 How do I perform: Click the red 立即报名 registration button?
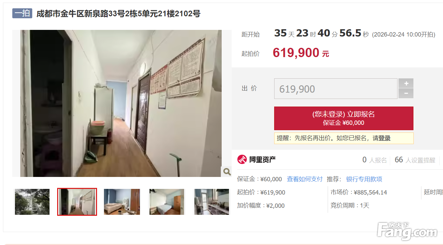[344, 118]
